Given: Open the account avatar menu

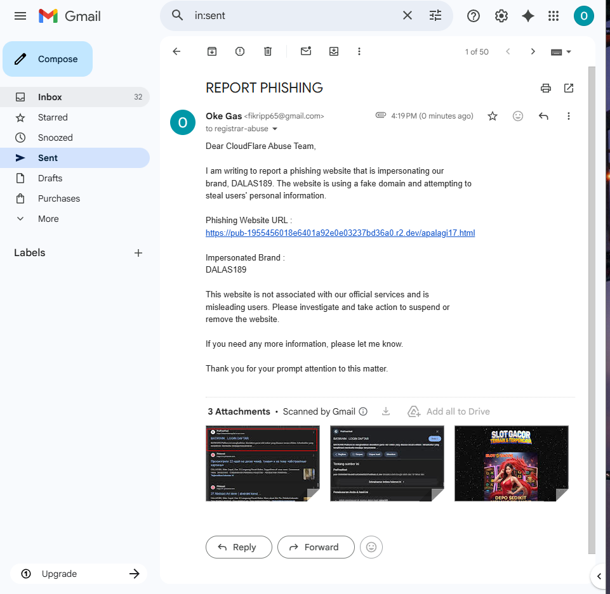Looking at the screenshot, I should (x=583, y=16).
